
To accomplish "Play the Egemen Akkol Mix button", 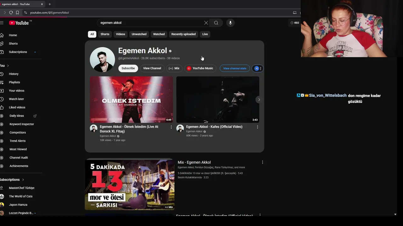I will coord(174,68).
